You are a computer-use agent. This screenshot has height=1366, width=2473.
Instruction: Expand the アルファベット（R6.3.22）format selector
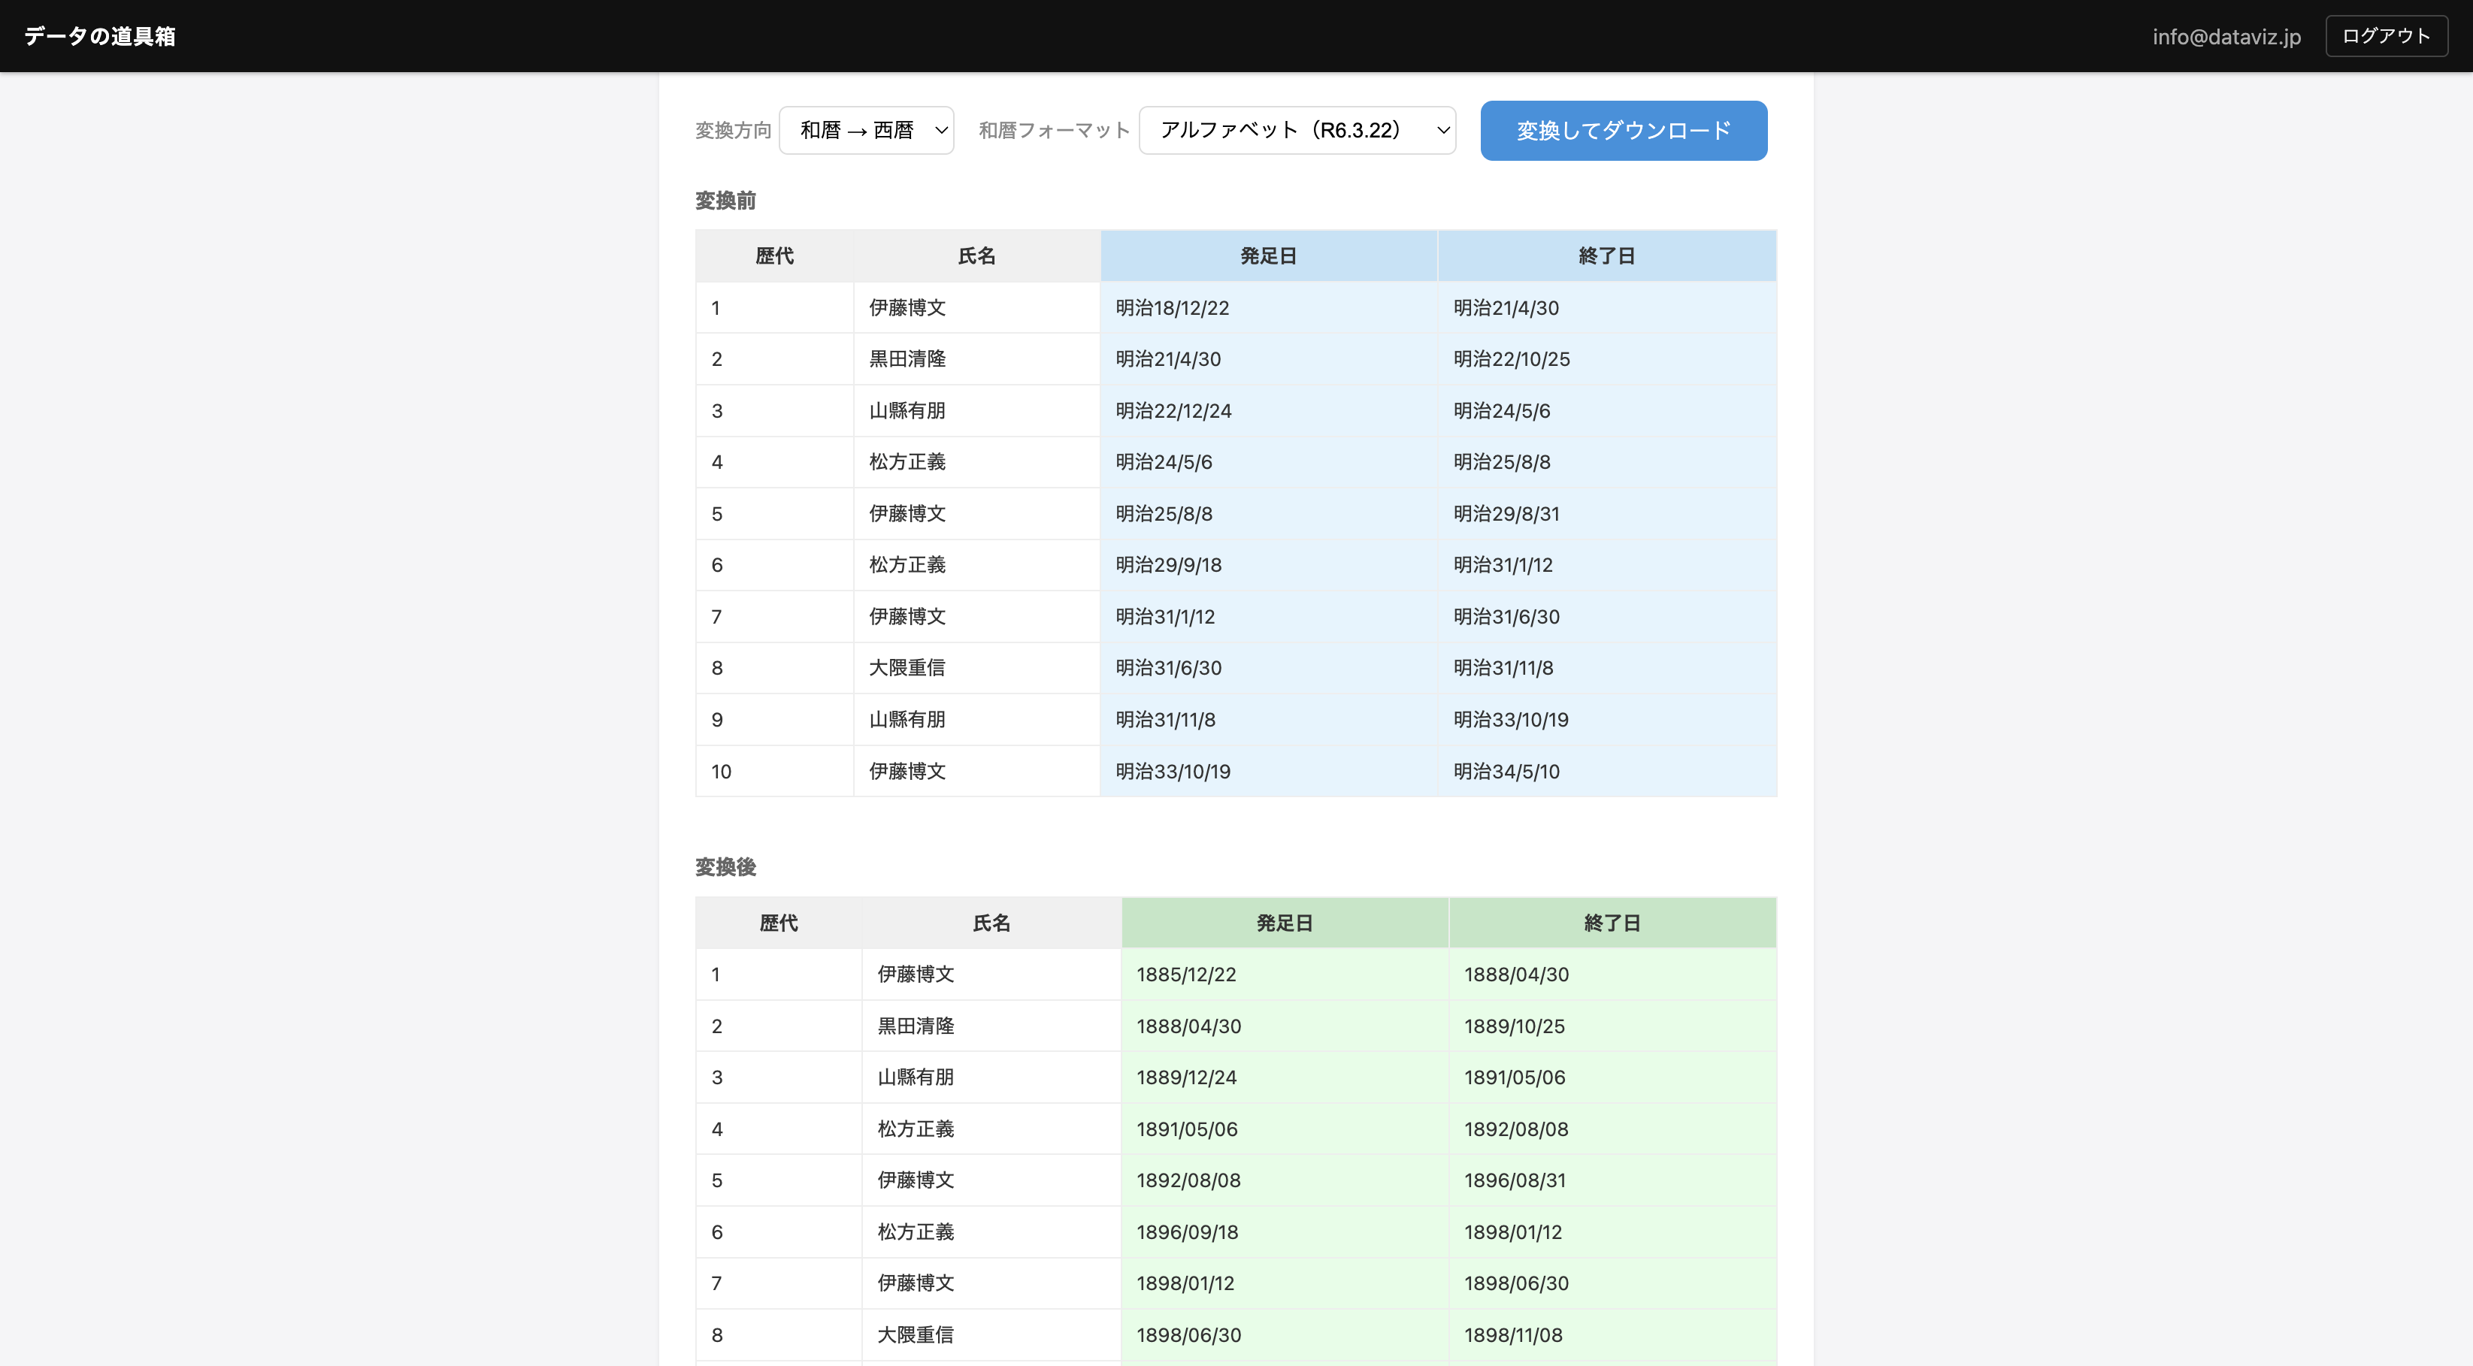click(x=1296, y=129)
